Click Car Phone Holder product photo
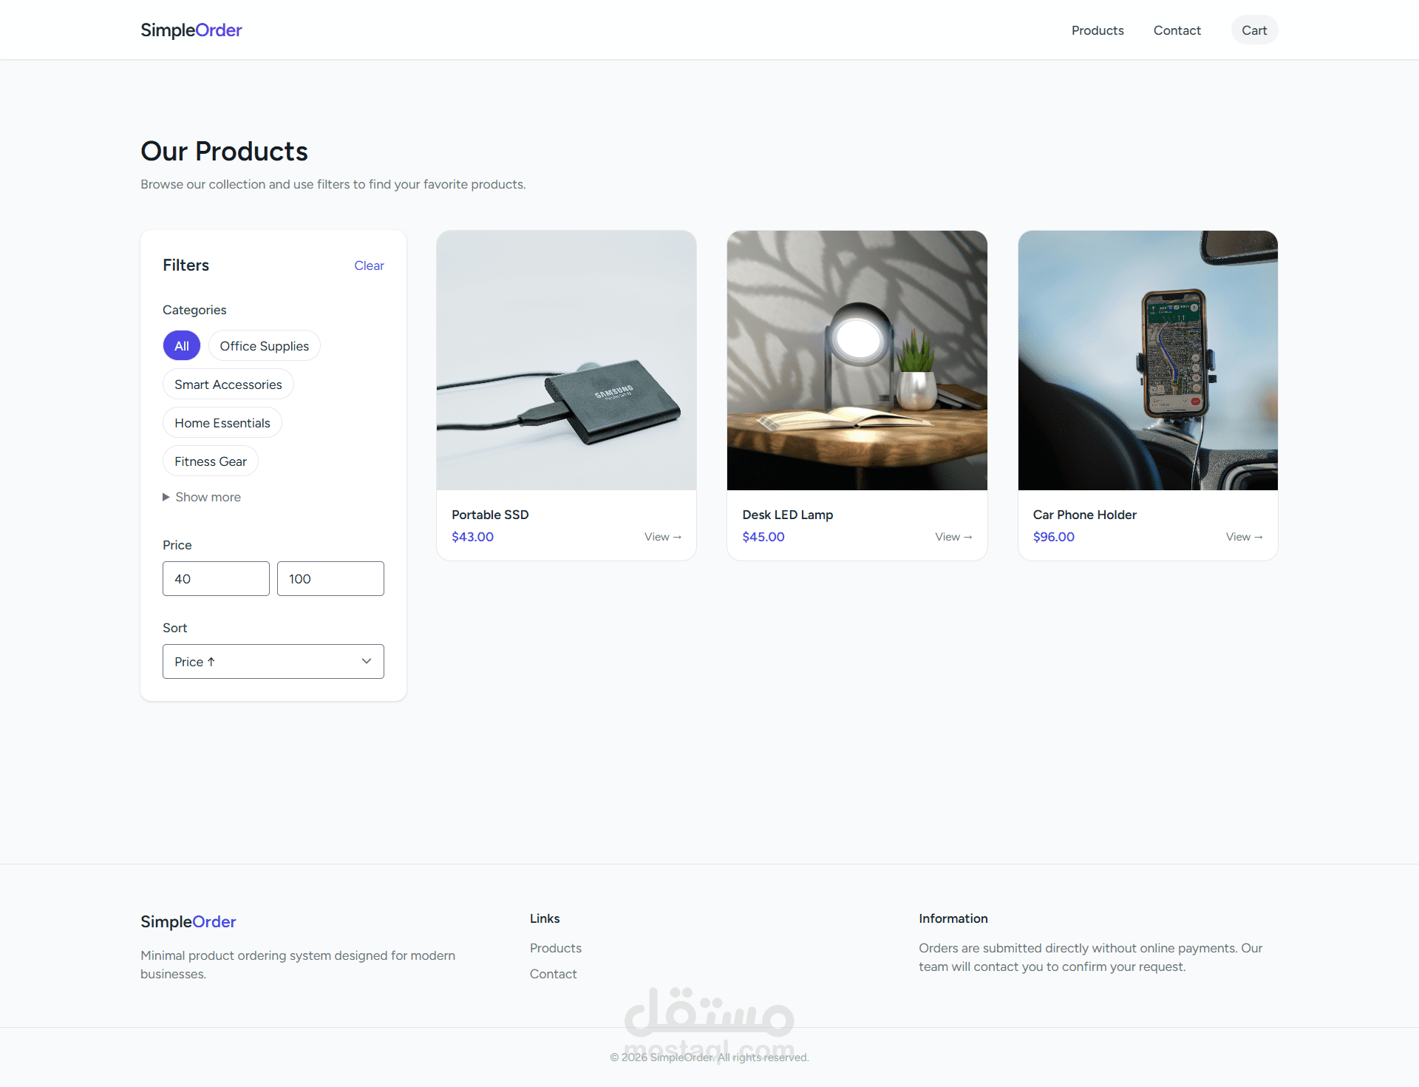1419x1087 pixels. pyautogui.click(x=1147, y=360)
